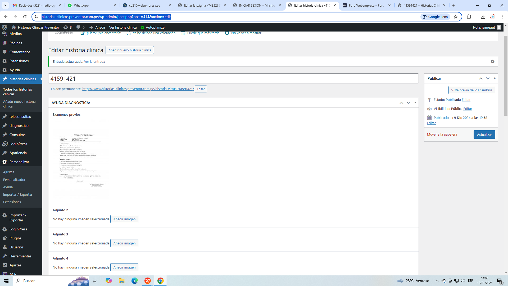Click the Apariencia brush icon
The height and width of the screenshot is (286, 508).
pyautogui.click(x=5, y=153)
